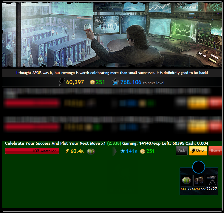Click the 326+/27 item count
Screen dimensions: 224x213
[200, 189]
